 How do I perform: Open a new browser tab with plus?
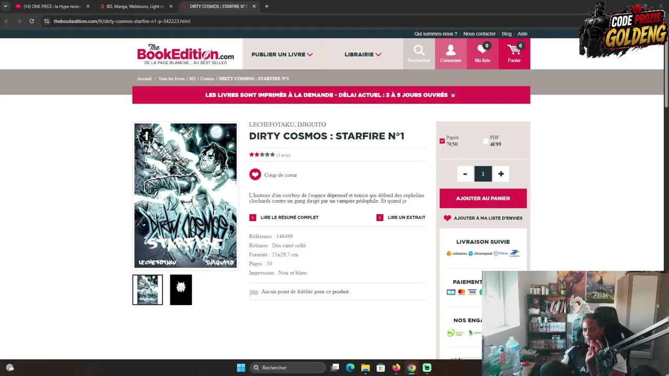pyautogui.click(x=267, y=6)
